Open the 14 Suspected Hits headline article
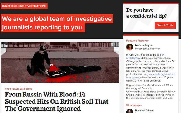 (56, 101)
